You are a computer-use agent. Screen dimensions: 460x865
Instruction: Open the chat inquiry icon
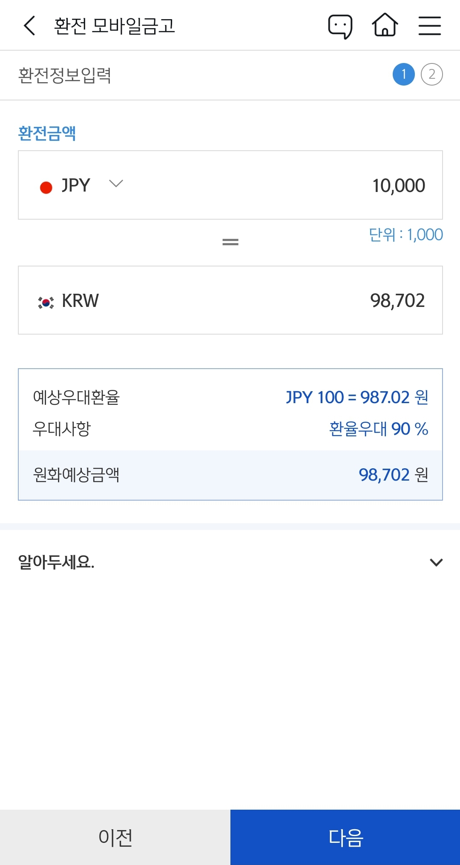[340, 26]
